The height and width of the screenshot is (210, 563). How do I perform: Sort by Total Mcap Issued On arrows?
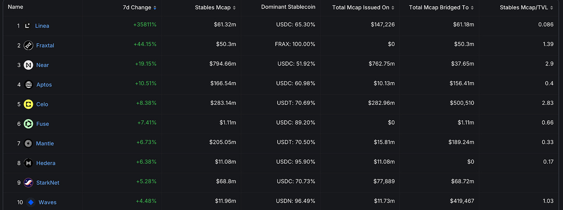pos(393,8)
